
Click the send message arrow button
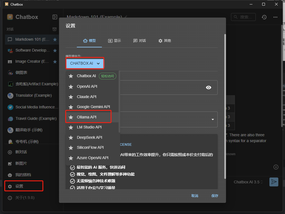(x=274, y=182)
